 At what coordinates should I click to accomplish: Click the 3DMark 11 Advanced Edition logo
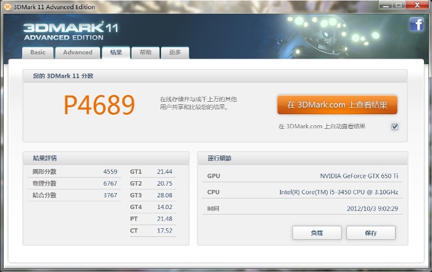71,31
